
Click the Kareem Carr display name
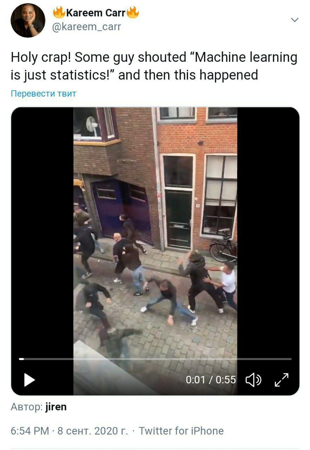(x=96, y=13)
